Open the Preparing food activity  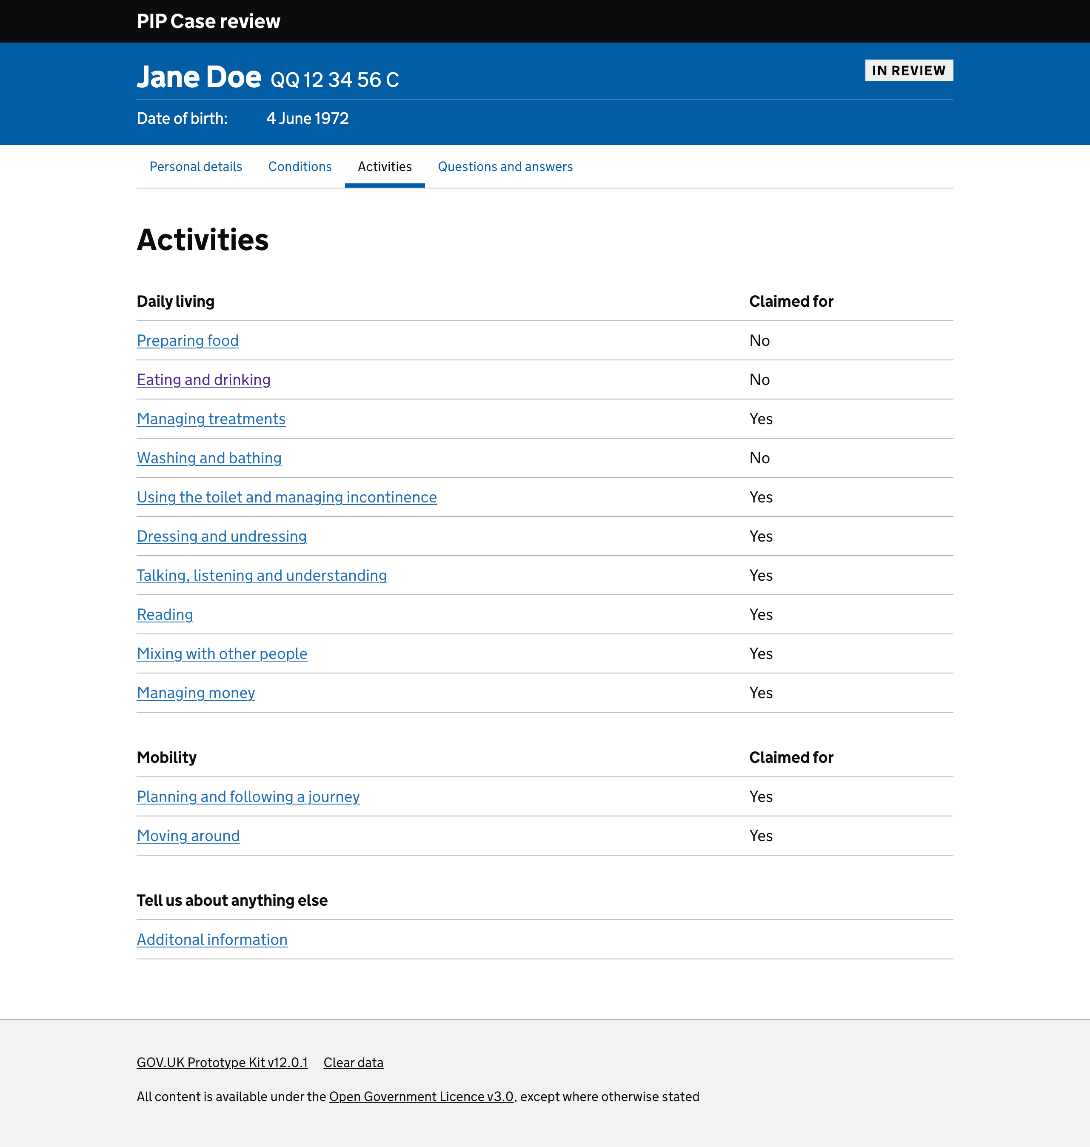[187, 340]
